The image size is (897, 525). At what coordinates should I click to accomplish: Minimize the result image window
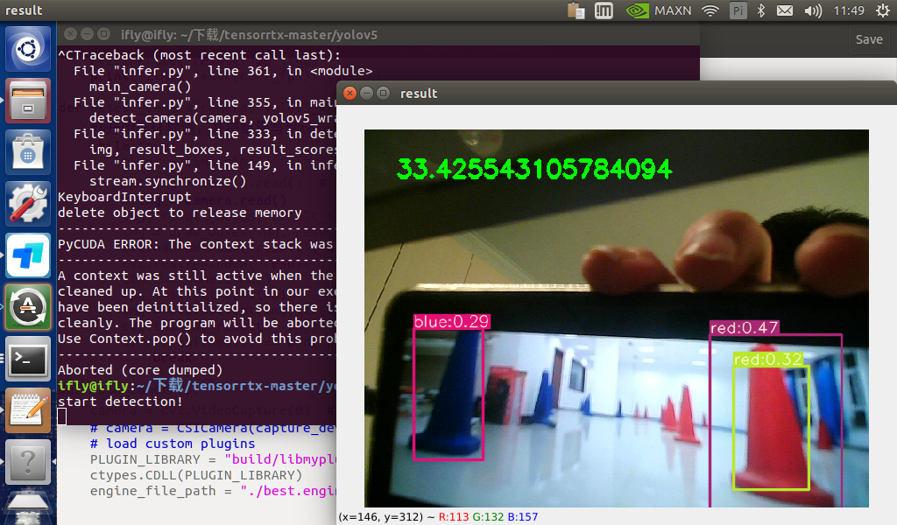coord(367,93)
